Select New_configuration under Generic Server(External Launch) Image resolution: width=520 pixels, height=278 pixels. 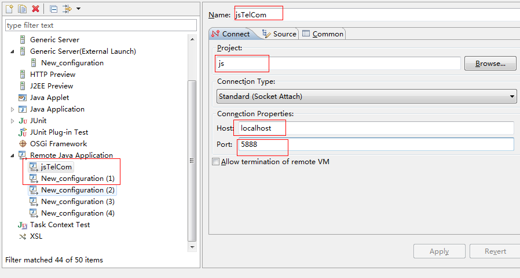72,63
